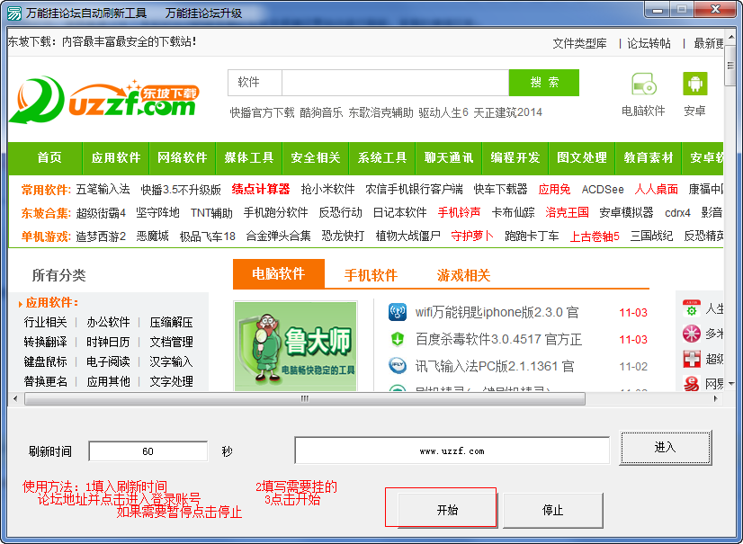Click the 万能挂论坛升级 title menu item

click(x=204, y=13)
